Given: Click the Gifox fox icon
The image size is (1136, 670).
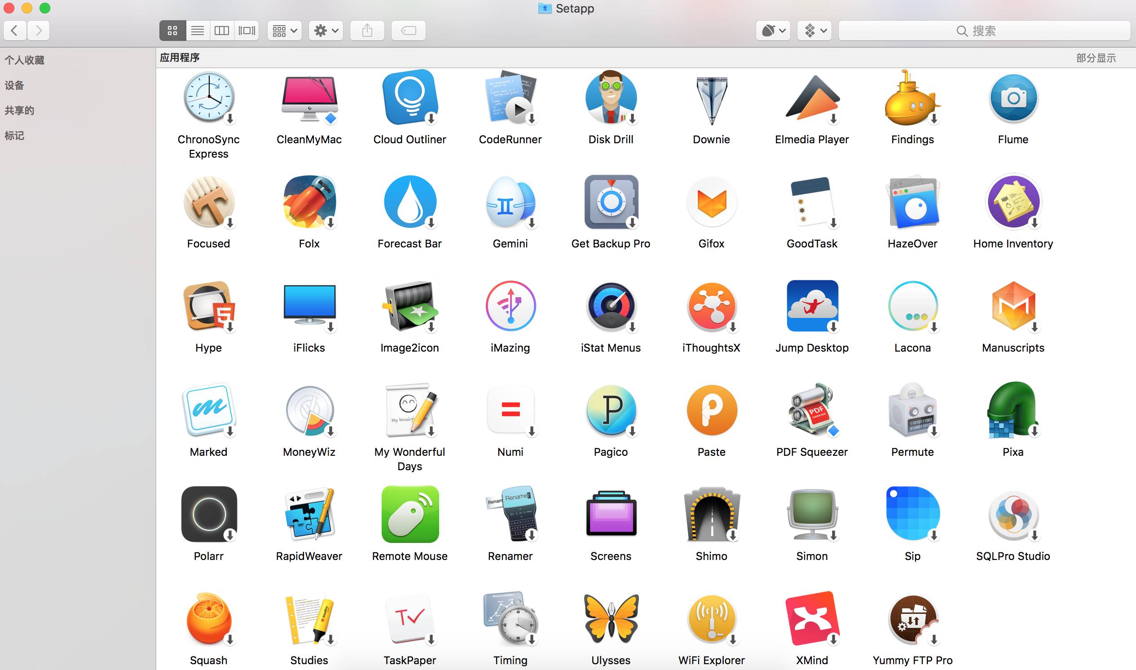Looking at the screenshot, I should click(711, 202).
